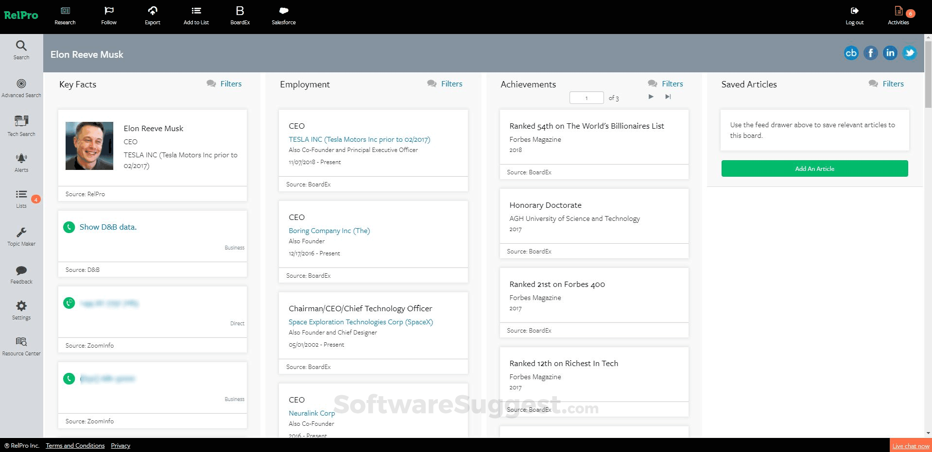This screenshot has width=932, height=452.
Task: Open Topic Maker from the sidebar
Action: [21, 236]
